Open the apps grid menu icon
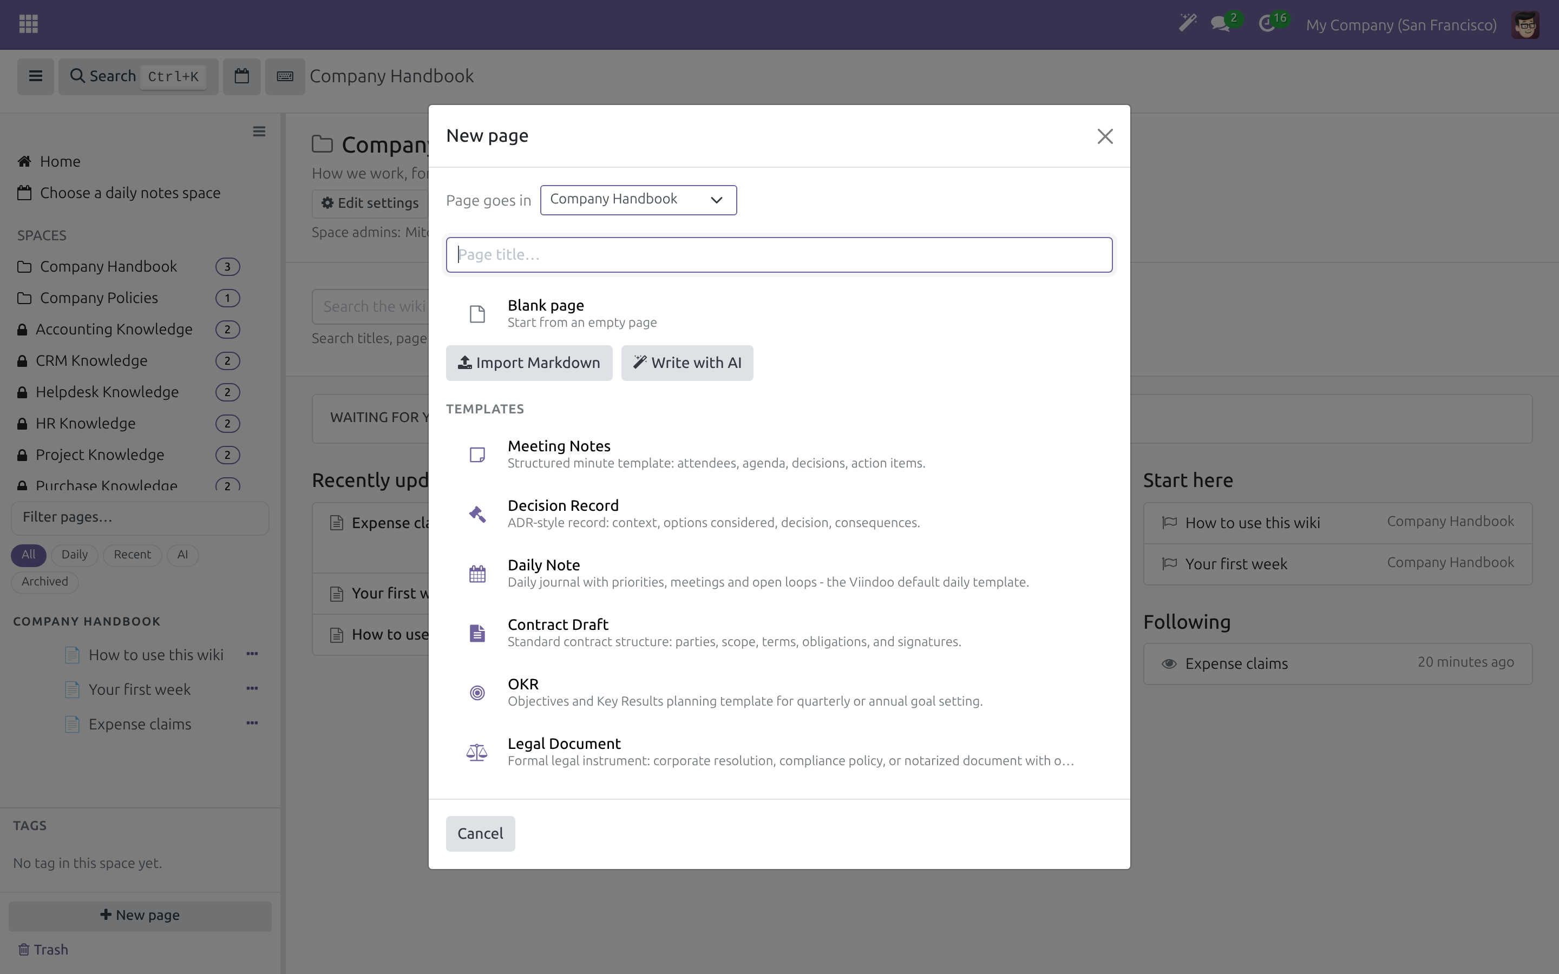Viewport: 1559px width, 974px height. pyautogui.click(x=28, y=24)
